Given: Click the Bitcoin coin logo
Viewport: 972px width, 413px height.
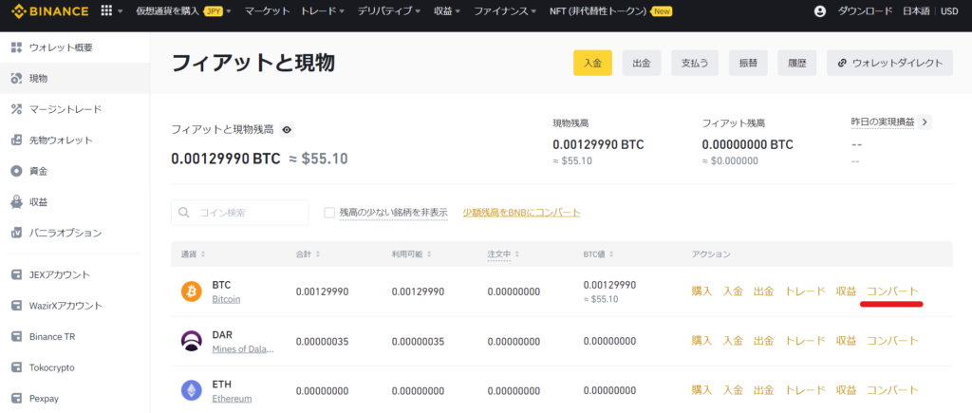Looking at the screenshot, I should pyautogui.click(x=192, y=291).
